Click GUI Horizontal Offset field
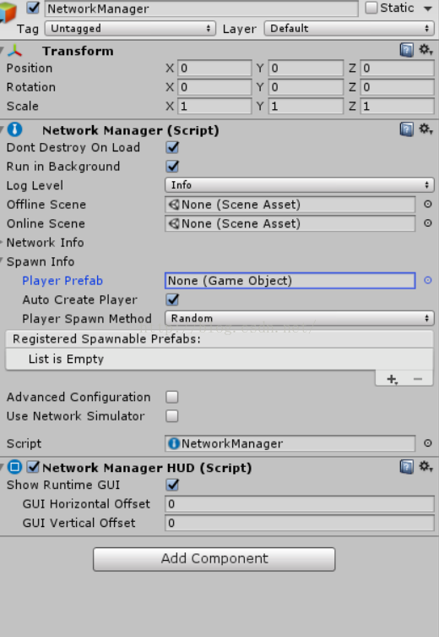The width and height of the screenshot is (439, 637). pyautogui.click(x=300, y=503)
